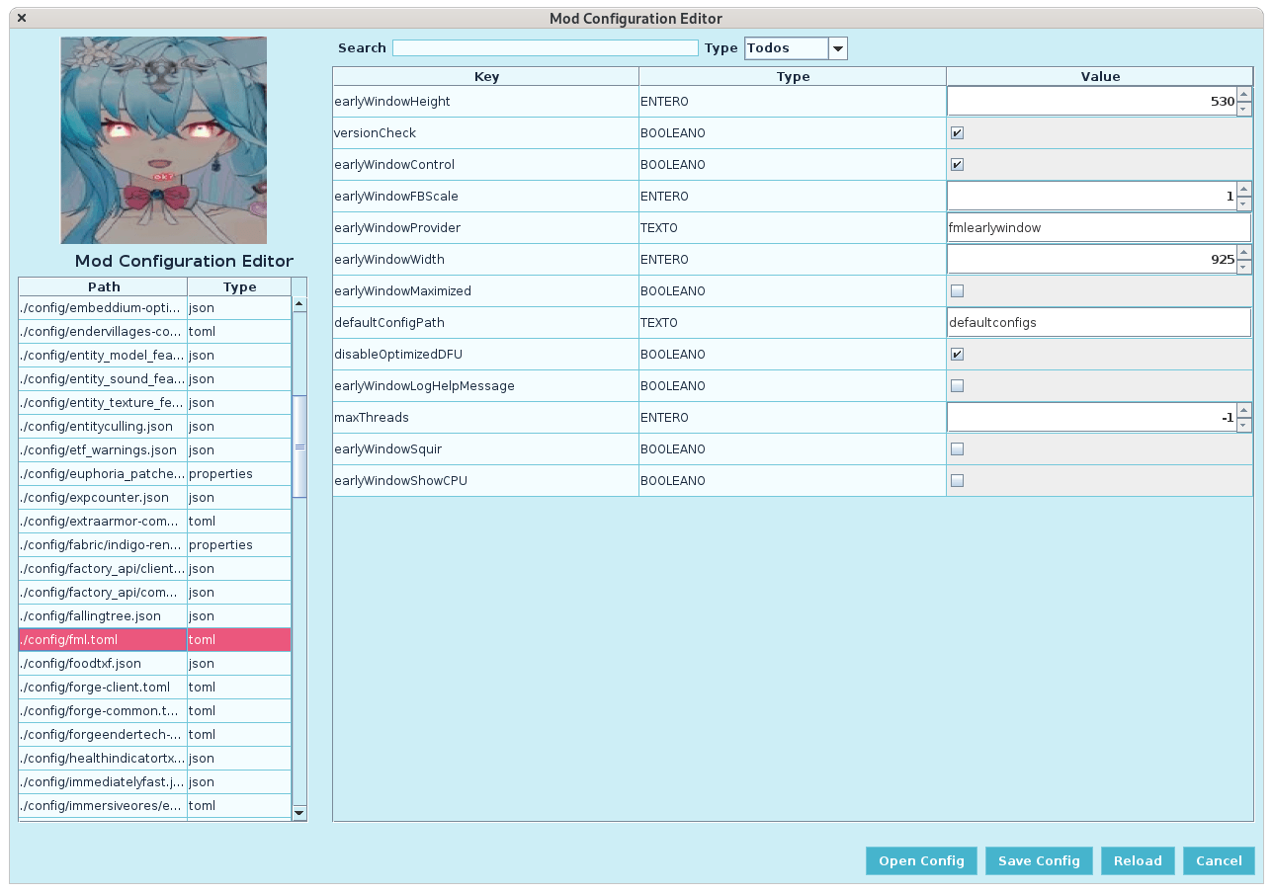Click the Open Config button
This screenshot has width=1273, height=893.
click(x=921, y=860)
